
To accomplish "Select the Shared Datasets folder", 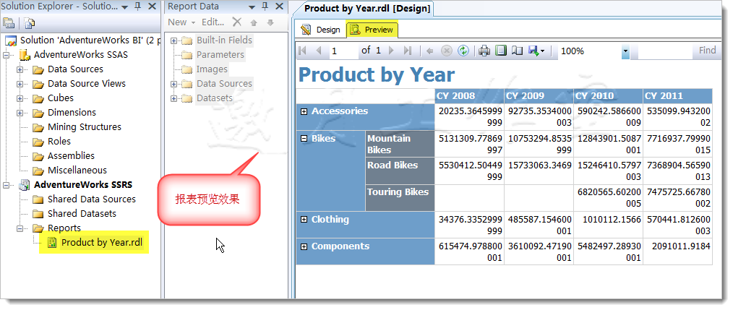I will (82, 214).
